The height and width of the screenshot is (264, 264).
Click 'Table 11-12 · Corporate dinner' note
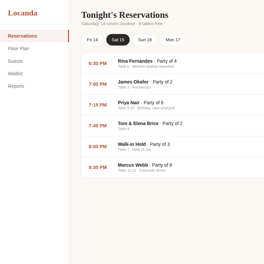142,170
